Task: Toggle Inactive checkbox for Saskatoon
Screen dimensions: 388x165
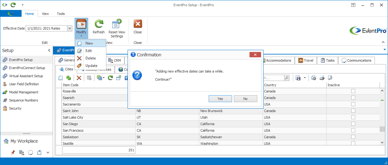Action: click(353, 137)
